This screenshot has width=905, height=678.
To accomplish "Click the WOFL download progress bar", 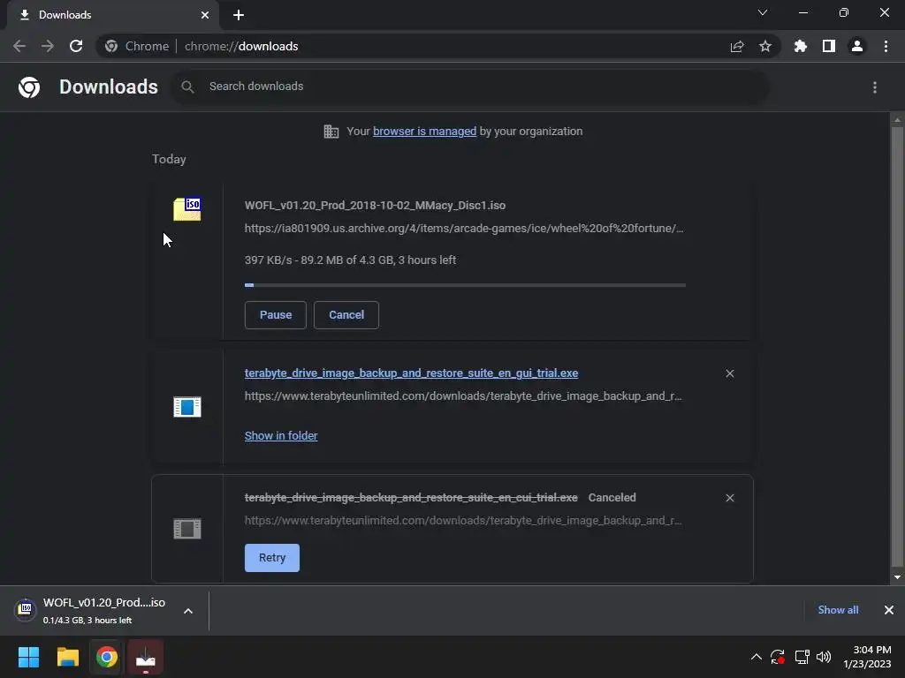I will [465, 285].
